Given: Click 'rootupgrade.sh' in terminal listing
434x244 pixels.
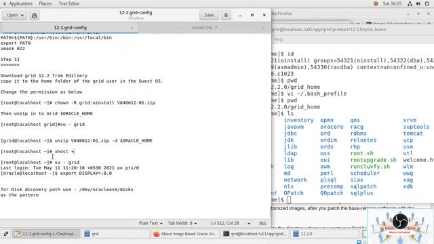Looking at the screenshot, I should [373, 160].
